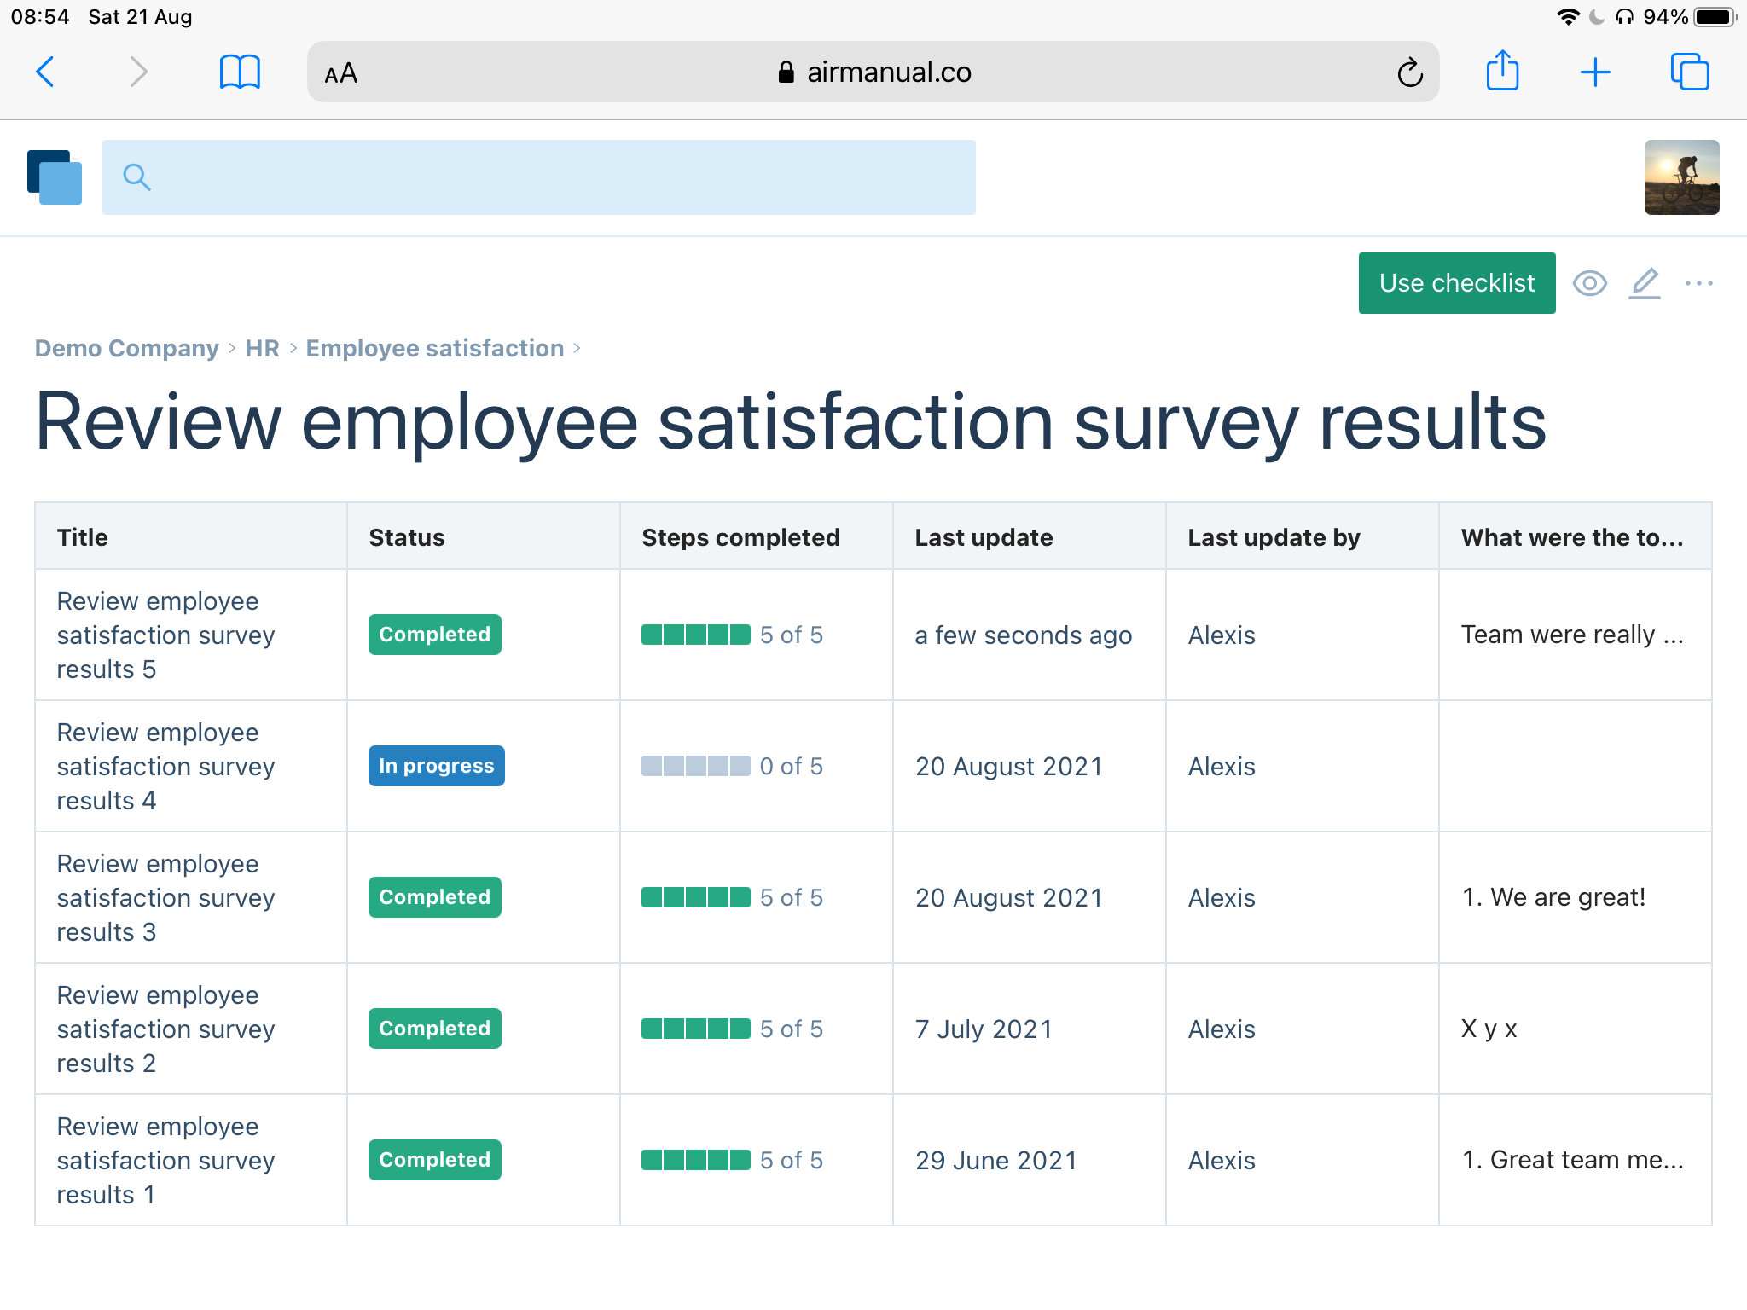This screenshot has width=1747, height=1310.
Task: Open the Safari share sheet icon
Action: pos(1502,71)
